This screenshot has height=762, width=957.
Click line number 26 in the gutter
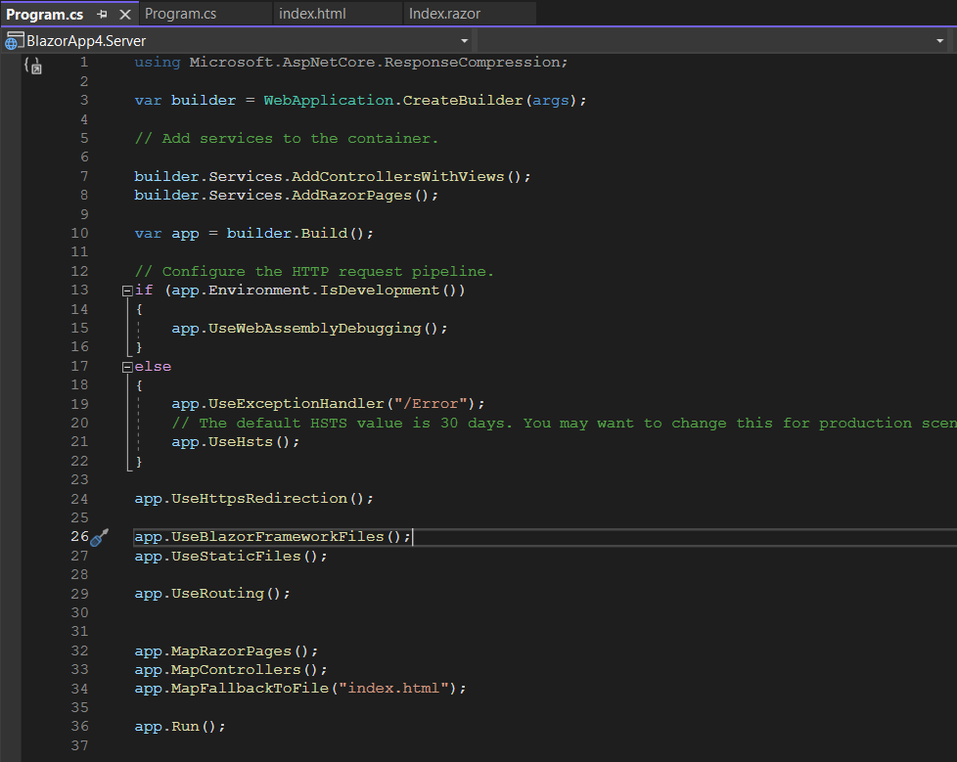79,536
